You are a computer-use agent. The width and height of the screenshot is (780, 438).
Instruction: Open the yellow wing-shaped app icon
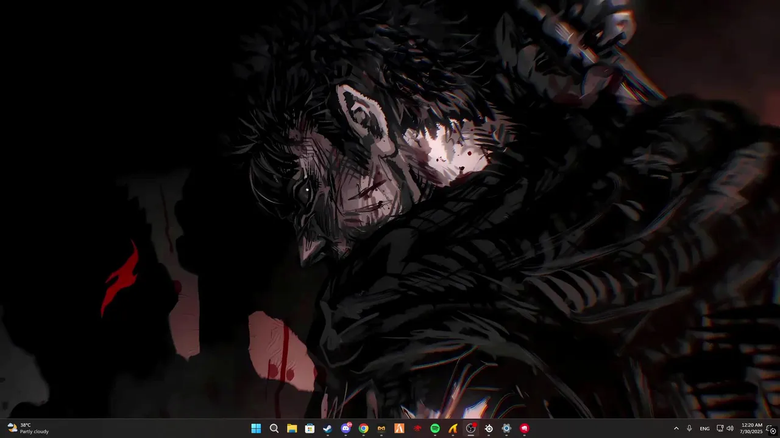click(x=453, y=428)
